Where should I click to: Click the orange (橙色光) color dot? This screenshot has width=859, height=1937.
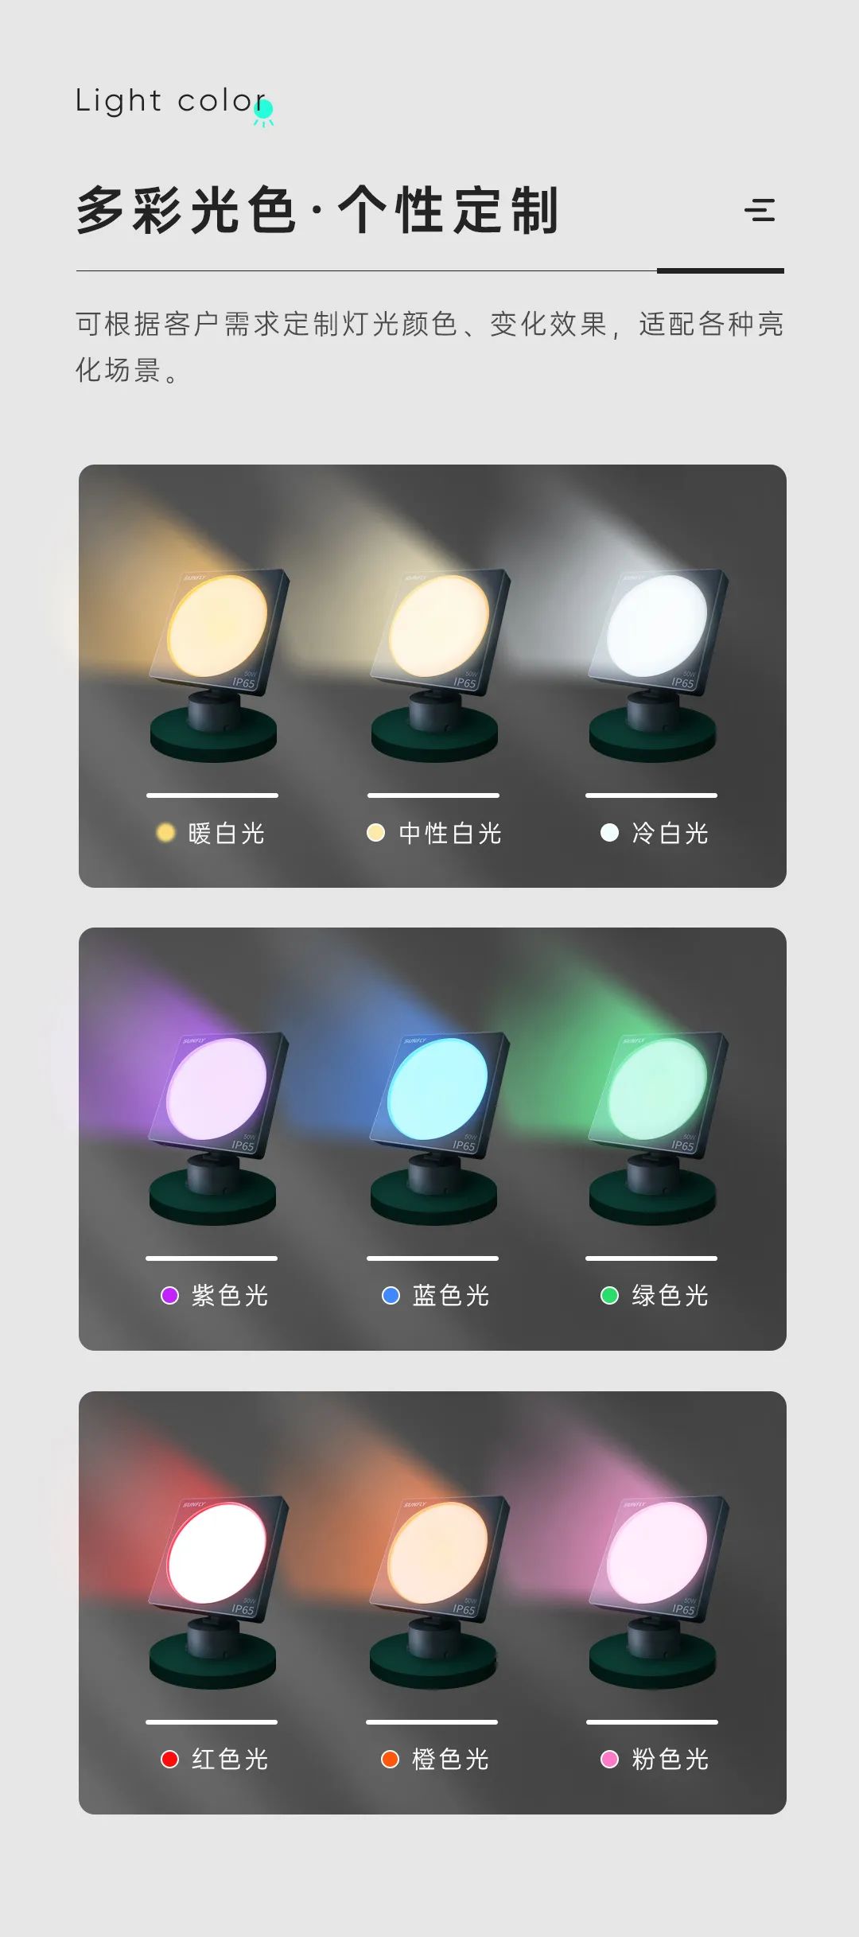(390, 1759)
